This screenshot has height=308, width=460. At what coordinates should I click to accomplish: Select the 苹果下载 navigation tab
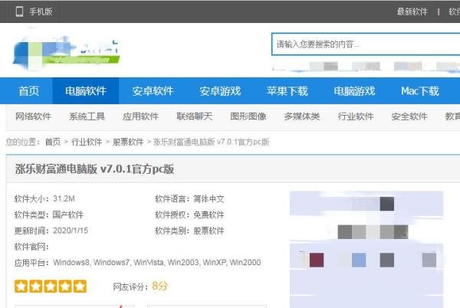[287, 91]
